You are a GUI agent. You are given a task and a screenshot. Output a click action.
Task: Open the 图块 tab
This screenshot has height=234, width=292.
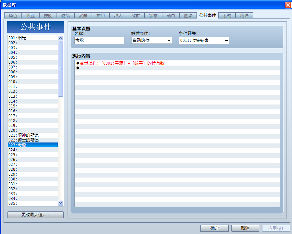click(x=188, y=16)
